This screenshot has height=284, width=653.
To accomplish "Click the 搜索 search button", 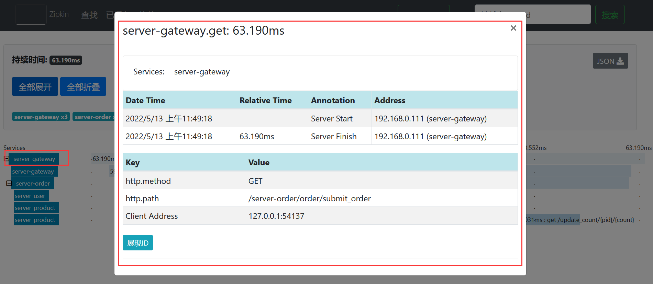I will (x=609, y=15).
